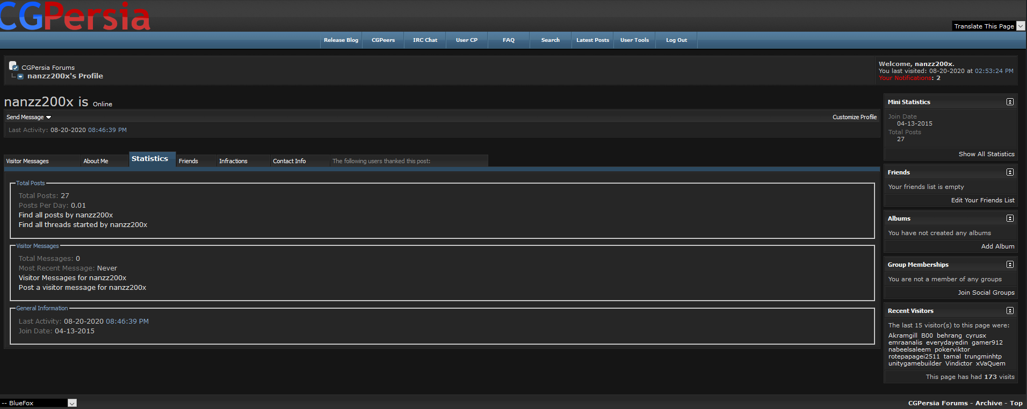Open recent visitor tamal's profile
1027x409 pixels.
click(x=952, y=356)
